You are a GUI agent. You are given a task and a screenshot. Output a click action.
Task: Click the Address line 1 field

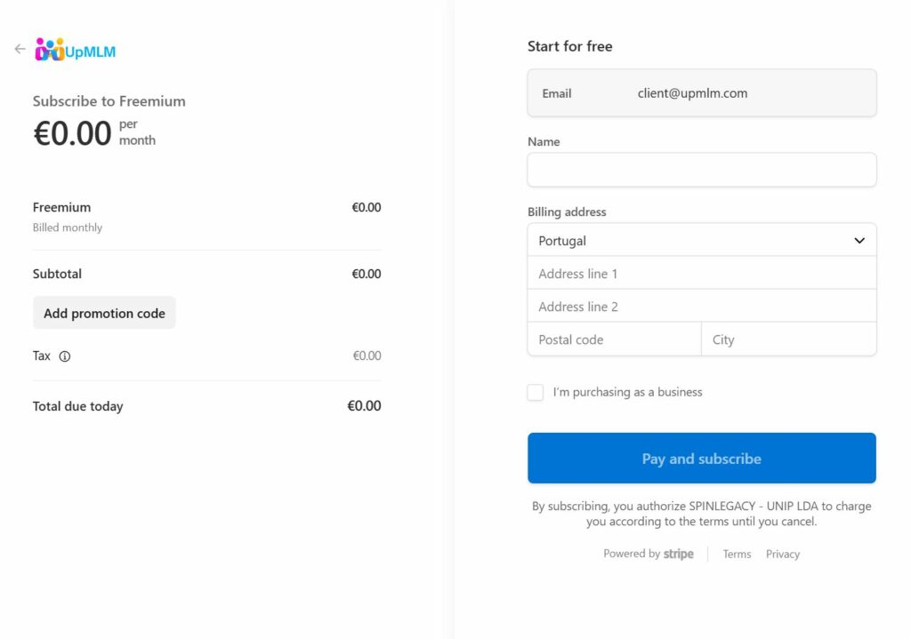(702, 274)
